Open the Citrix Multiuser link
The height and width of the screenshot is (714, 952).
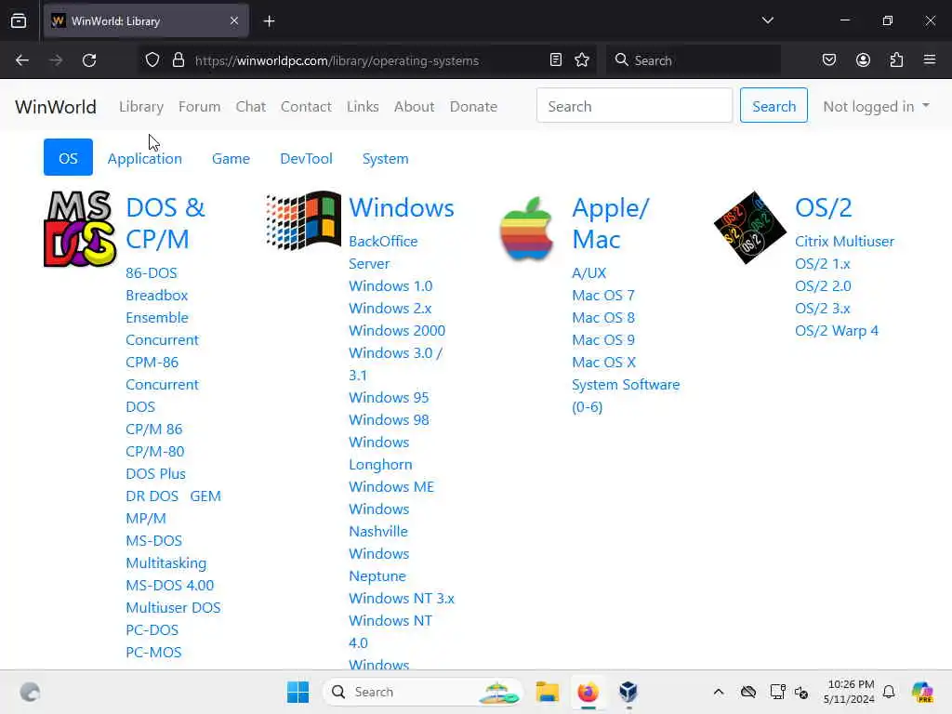844,241
